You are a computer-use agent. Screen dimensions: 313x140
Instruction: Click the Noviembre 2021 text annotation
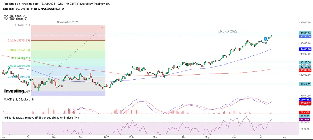pos(68,22)
